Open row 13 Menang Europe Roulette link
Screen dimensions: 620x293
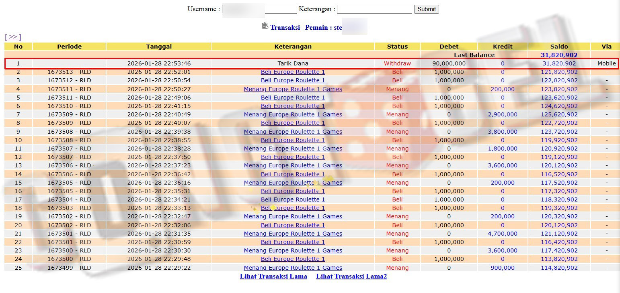(x=293, y=165)
